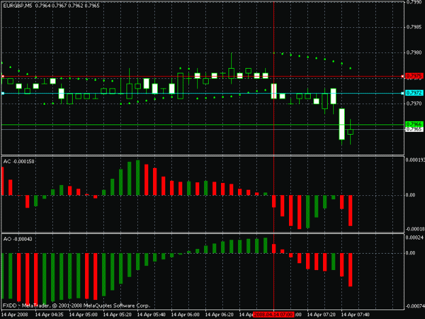Select the left handle of the cyan horizontal line
The height and width of the screenshot is (319, 425).
point(3,93)
